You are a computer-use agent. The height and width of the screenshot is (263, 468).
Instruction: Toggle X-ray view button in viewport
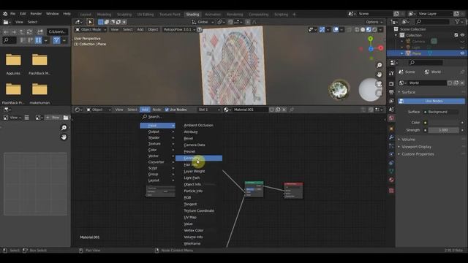[x=350, y=29]
